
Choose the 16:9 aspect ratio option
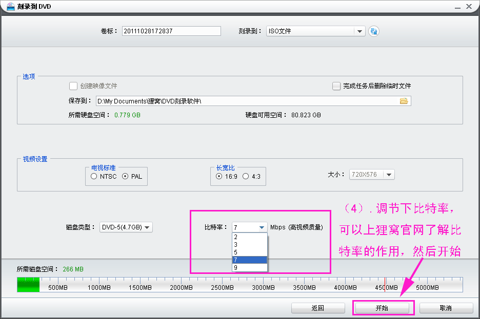pyautogui.click(x=219, y=176)
